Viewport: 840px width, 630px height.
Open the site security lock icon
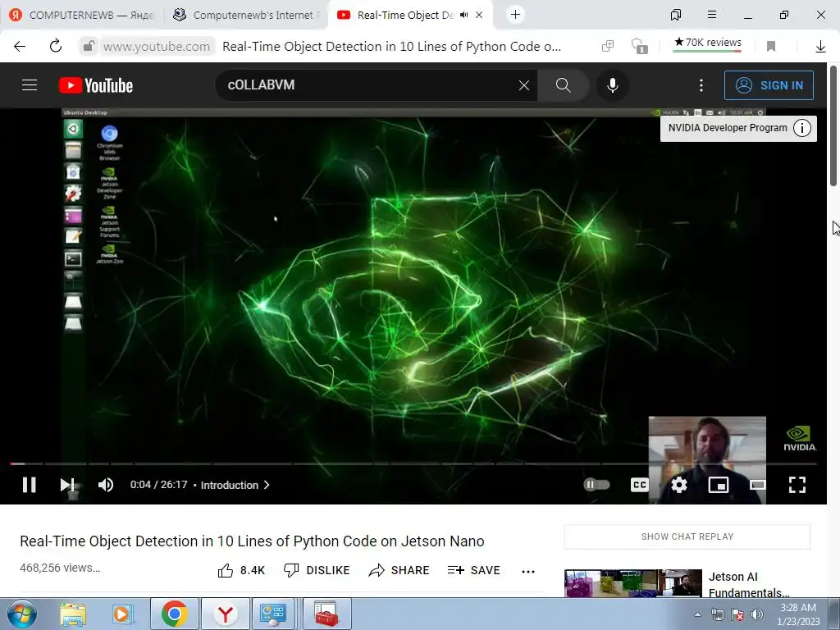[x=89, y=47]
